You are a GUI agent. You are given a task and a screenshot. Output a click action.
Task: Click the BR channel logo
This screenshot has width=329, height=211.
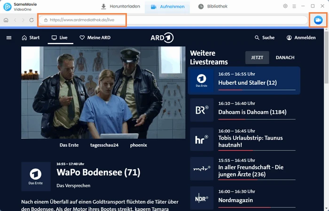click(x=202, y=110)
